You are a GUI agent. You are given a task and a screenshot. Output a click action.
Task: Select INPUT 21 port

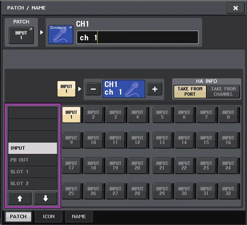(x=162, y=166)
